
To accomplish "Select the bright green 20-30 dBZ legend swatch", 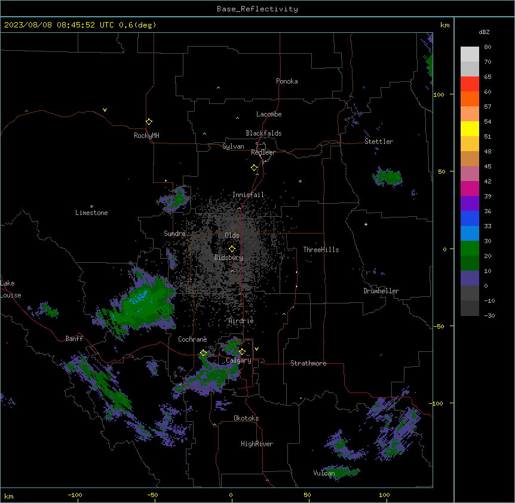I will click(x=470, y=249).
